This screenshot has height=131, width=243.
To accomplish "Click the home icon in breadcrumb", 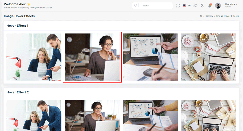I will point(201,16).
